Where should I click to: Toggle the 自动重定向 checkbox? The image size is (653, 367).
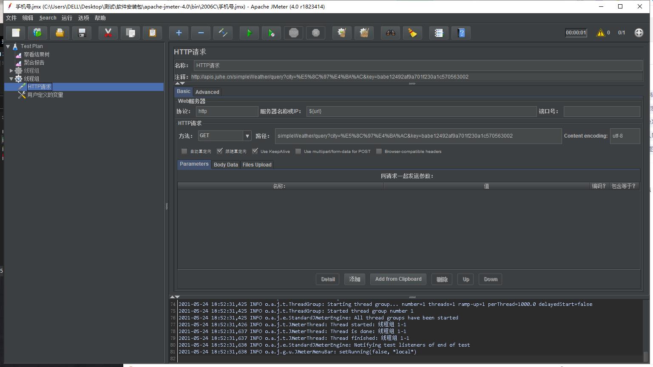184,151
